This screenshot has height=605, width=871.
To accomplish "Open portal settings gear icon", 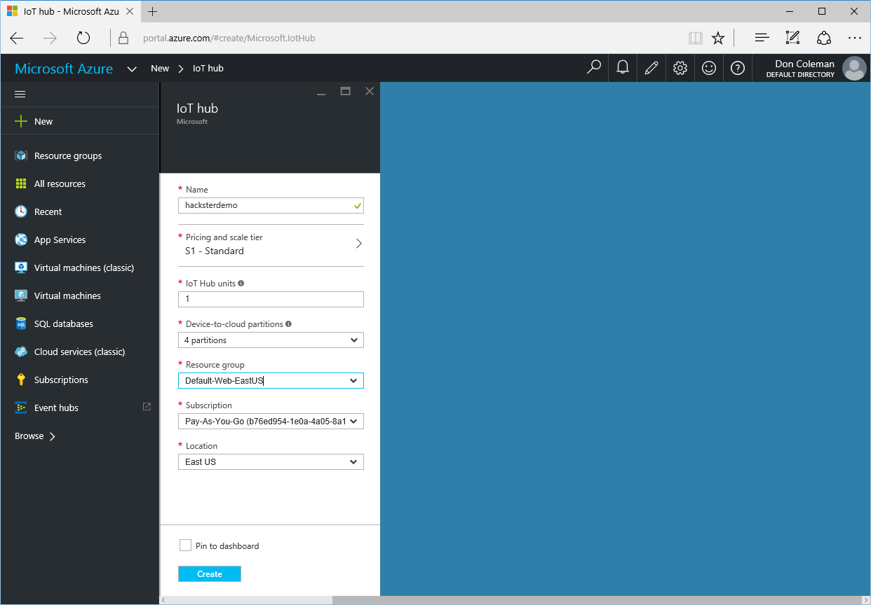I will (x=680, y=68).
